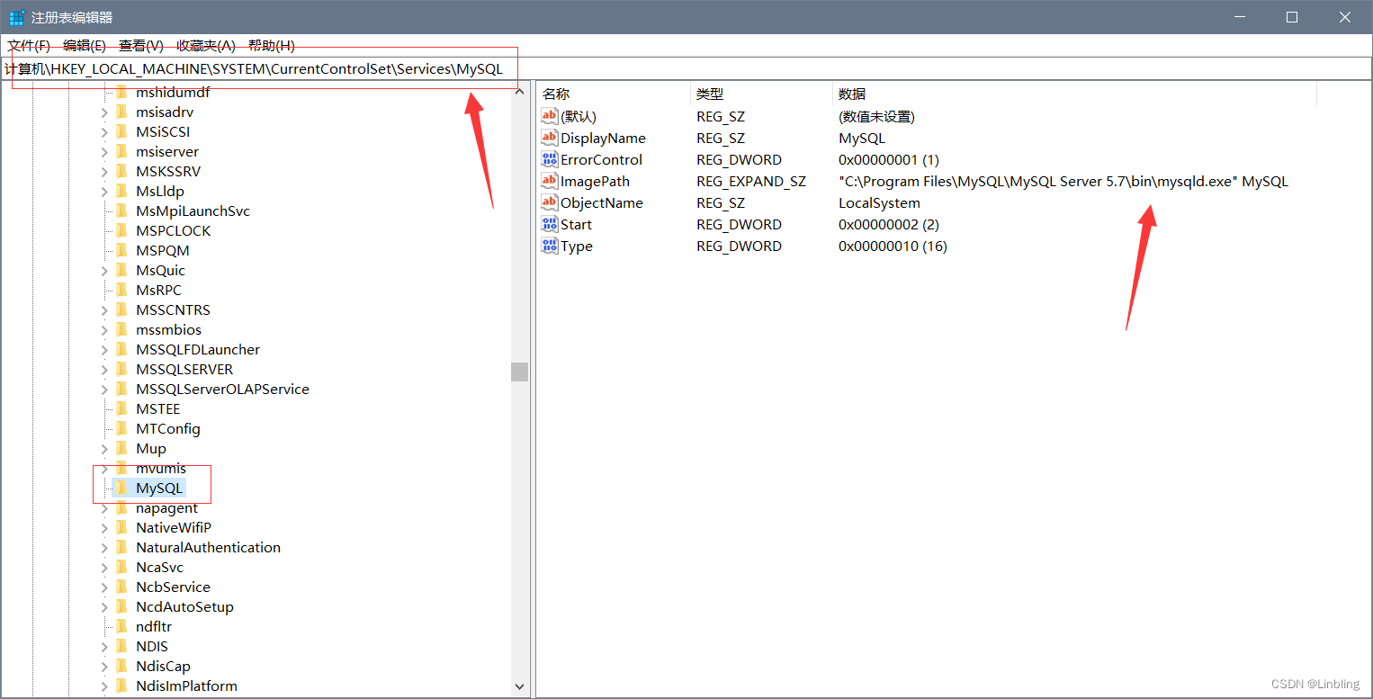Maximize the Registry Editor window

pyautogui.click(x=1291, y=17)
